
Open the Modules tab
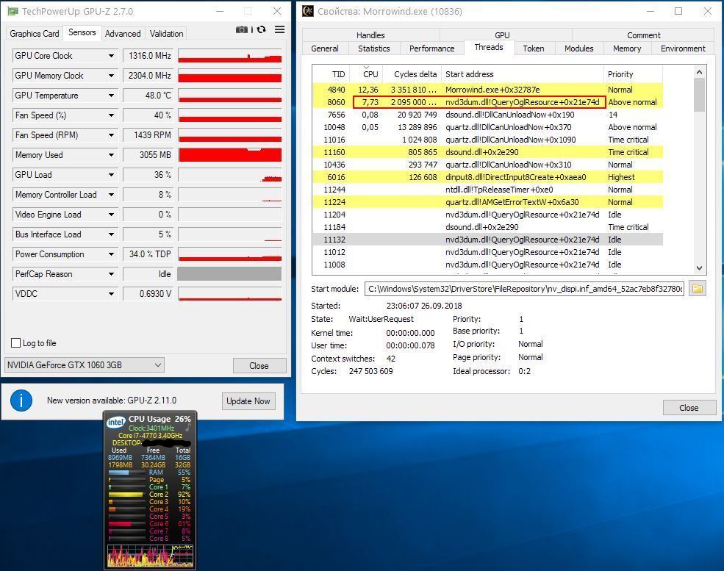click(579, 49)
